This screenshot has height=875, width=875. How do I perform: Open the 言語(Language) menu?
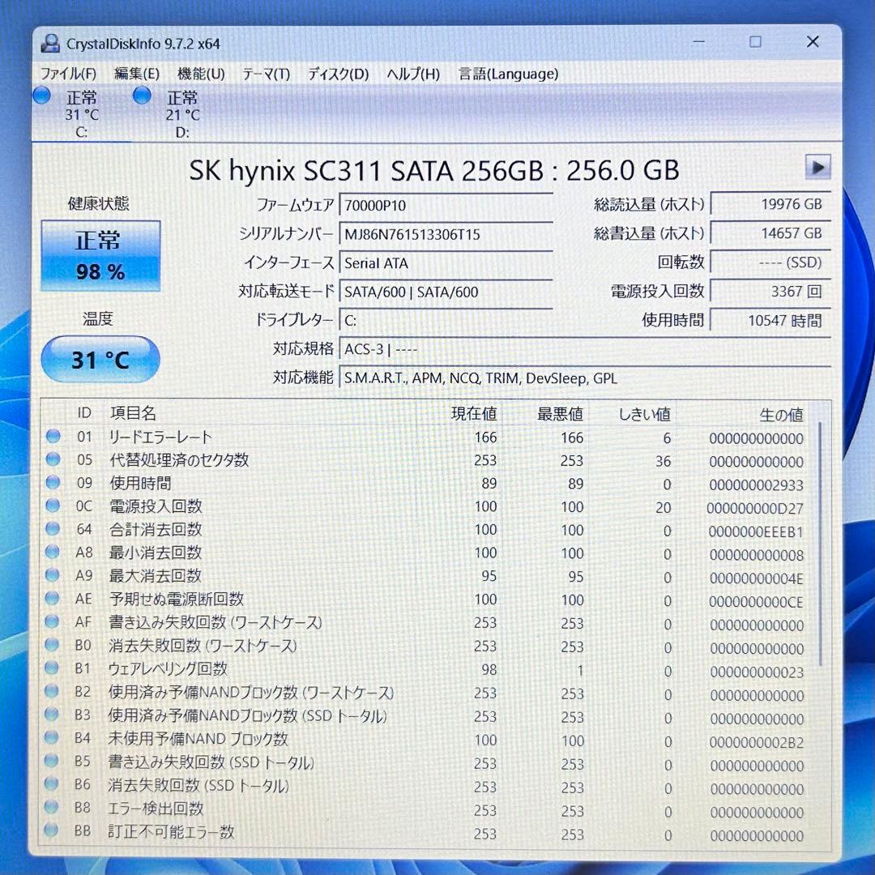[509, 74]
